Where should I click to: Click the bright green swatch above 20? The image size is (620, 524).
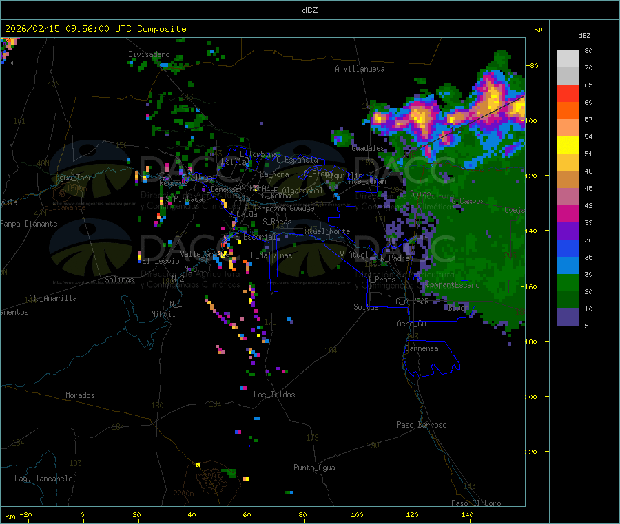(x=568, y=282)
